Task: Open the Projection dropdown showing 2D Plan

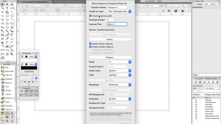Action: [119, 99]
